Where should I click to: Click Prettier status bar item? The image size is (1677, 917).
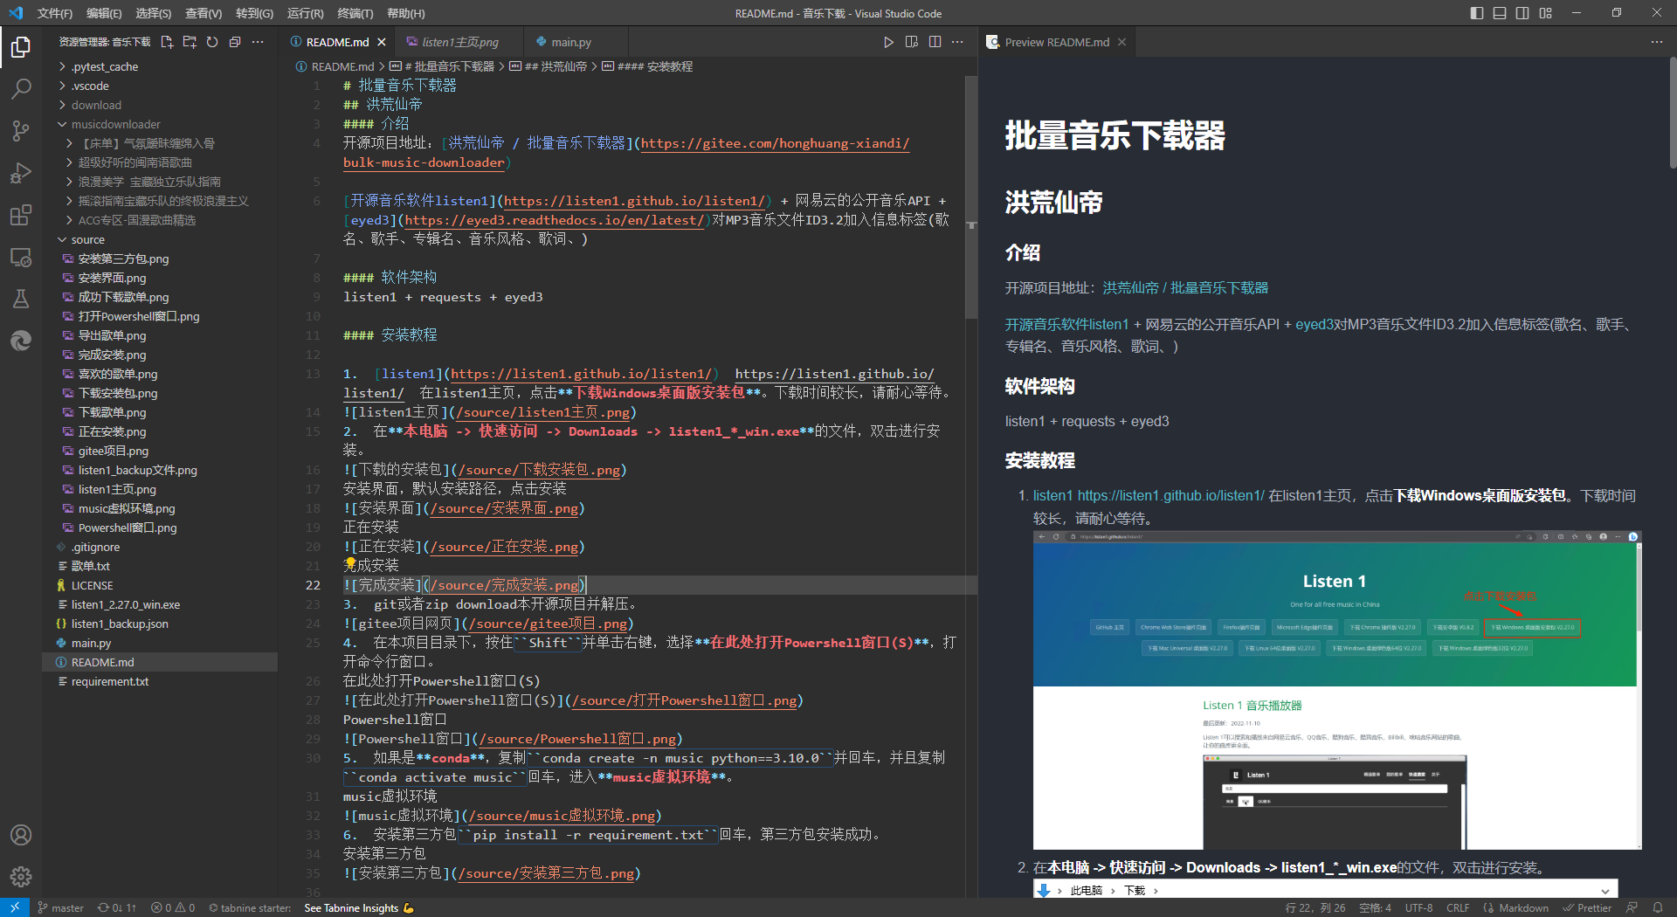tap(1587, 907)
